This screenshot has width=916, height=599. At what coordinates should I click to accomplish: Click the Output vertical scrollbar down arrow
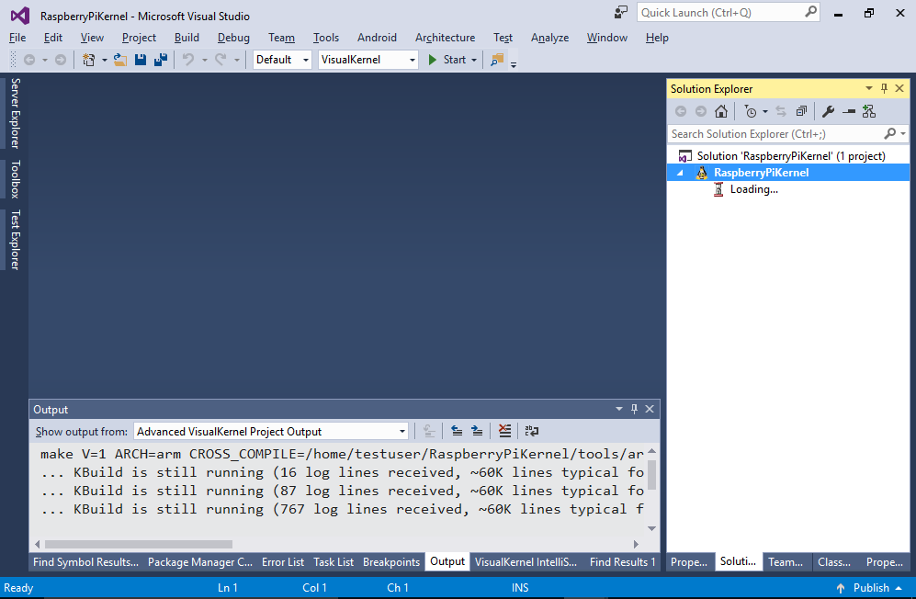click(652, 528)
